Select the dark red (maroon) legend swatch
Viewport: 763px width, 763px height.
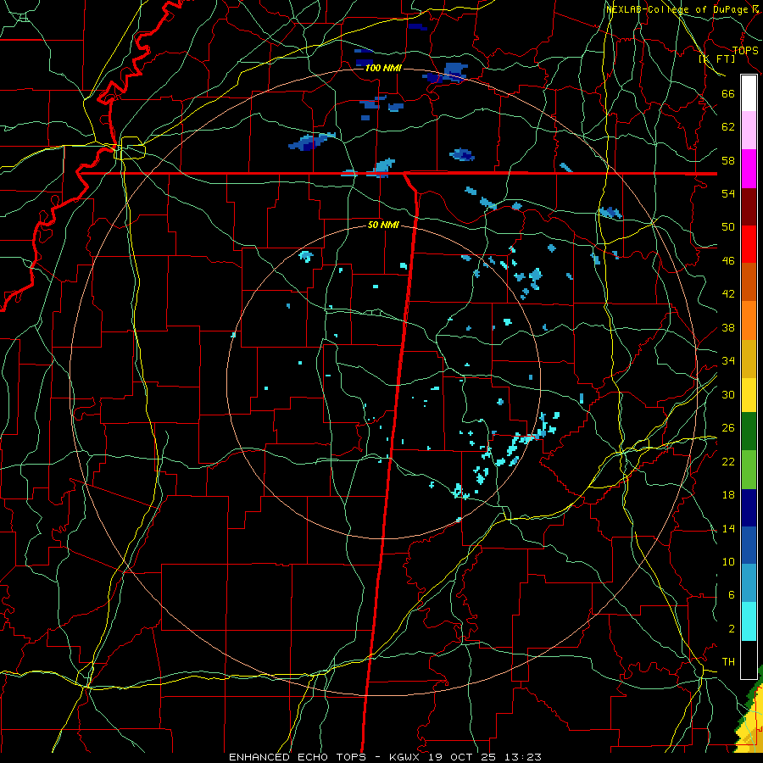[x=749, y=207]
